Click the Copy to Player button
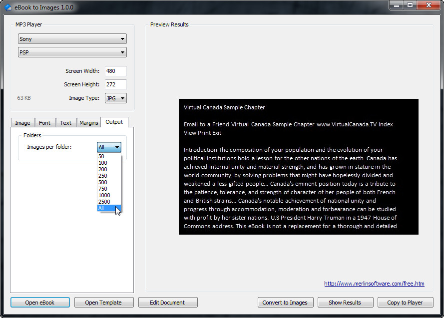 [x=405, y=303]
